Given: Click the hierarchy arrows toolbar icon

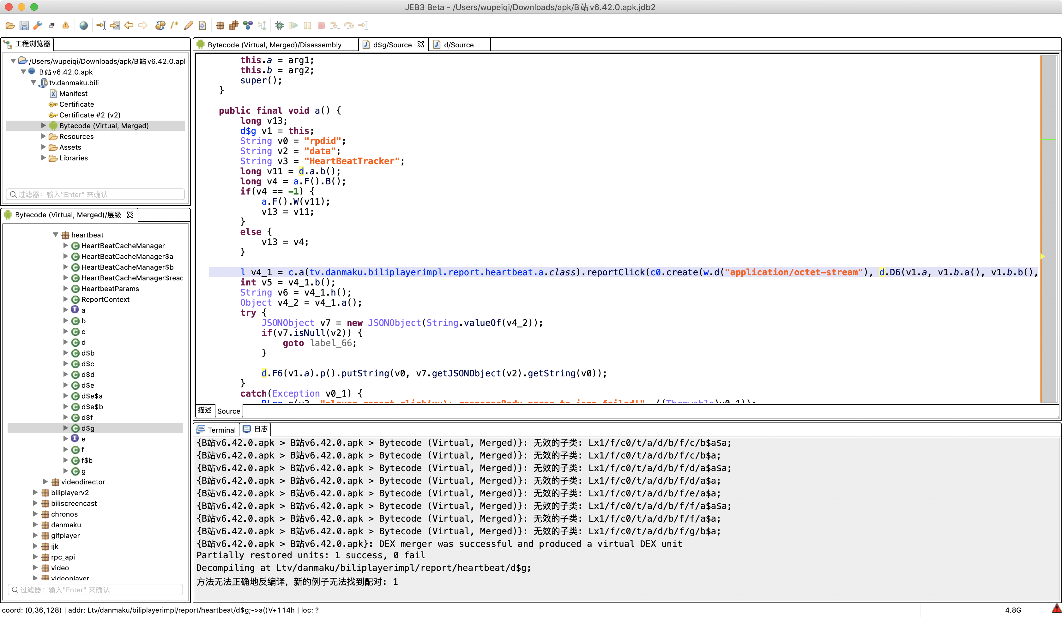Looking at the screenshot, I should coord(262,26).
